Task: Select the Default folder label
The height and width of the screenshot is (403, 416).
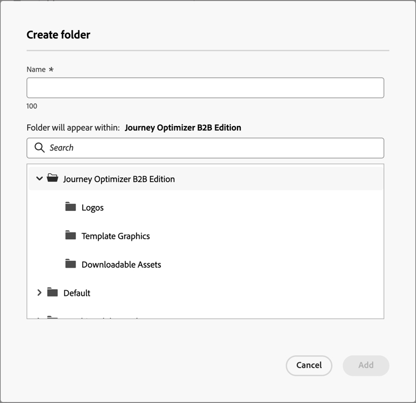Action: (x=77, y=293)
